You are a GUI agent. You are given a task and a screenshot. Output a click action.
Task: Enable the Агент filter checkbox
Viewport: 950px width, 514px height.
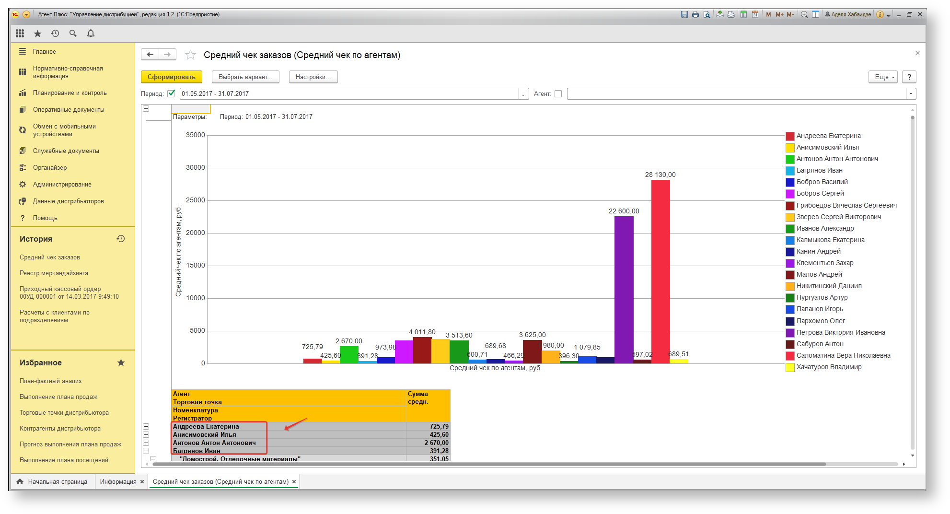558,93
